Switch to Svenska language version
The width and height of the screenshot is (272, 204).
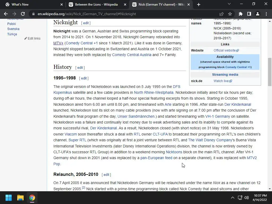pos(13,29)
